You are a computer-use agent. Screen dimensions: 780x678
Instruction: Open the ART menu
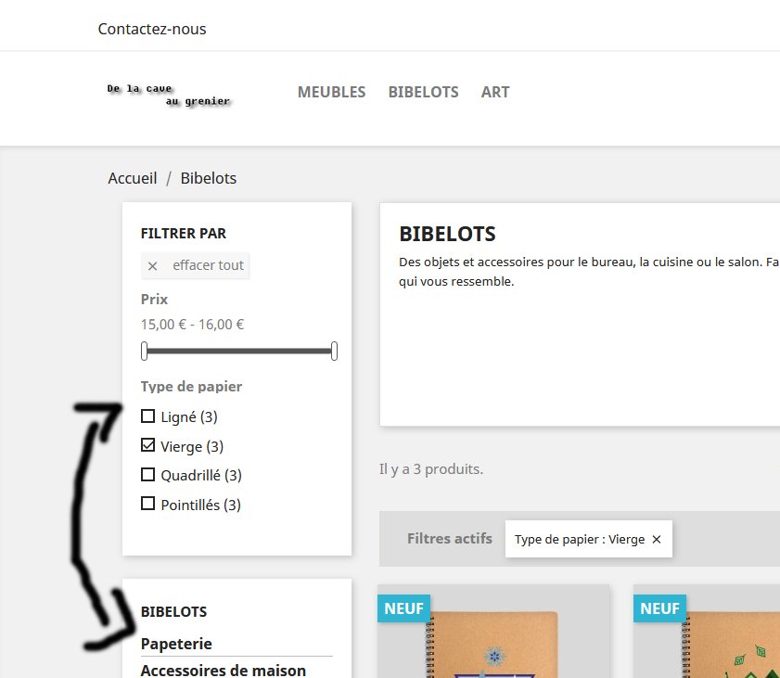[495, 92]
